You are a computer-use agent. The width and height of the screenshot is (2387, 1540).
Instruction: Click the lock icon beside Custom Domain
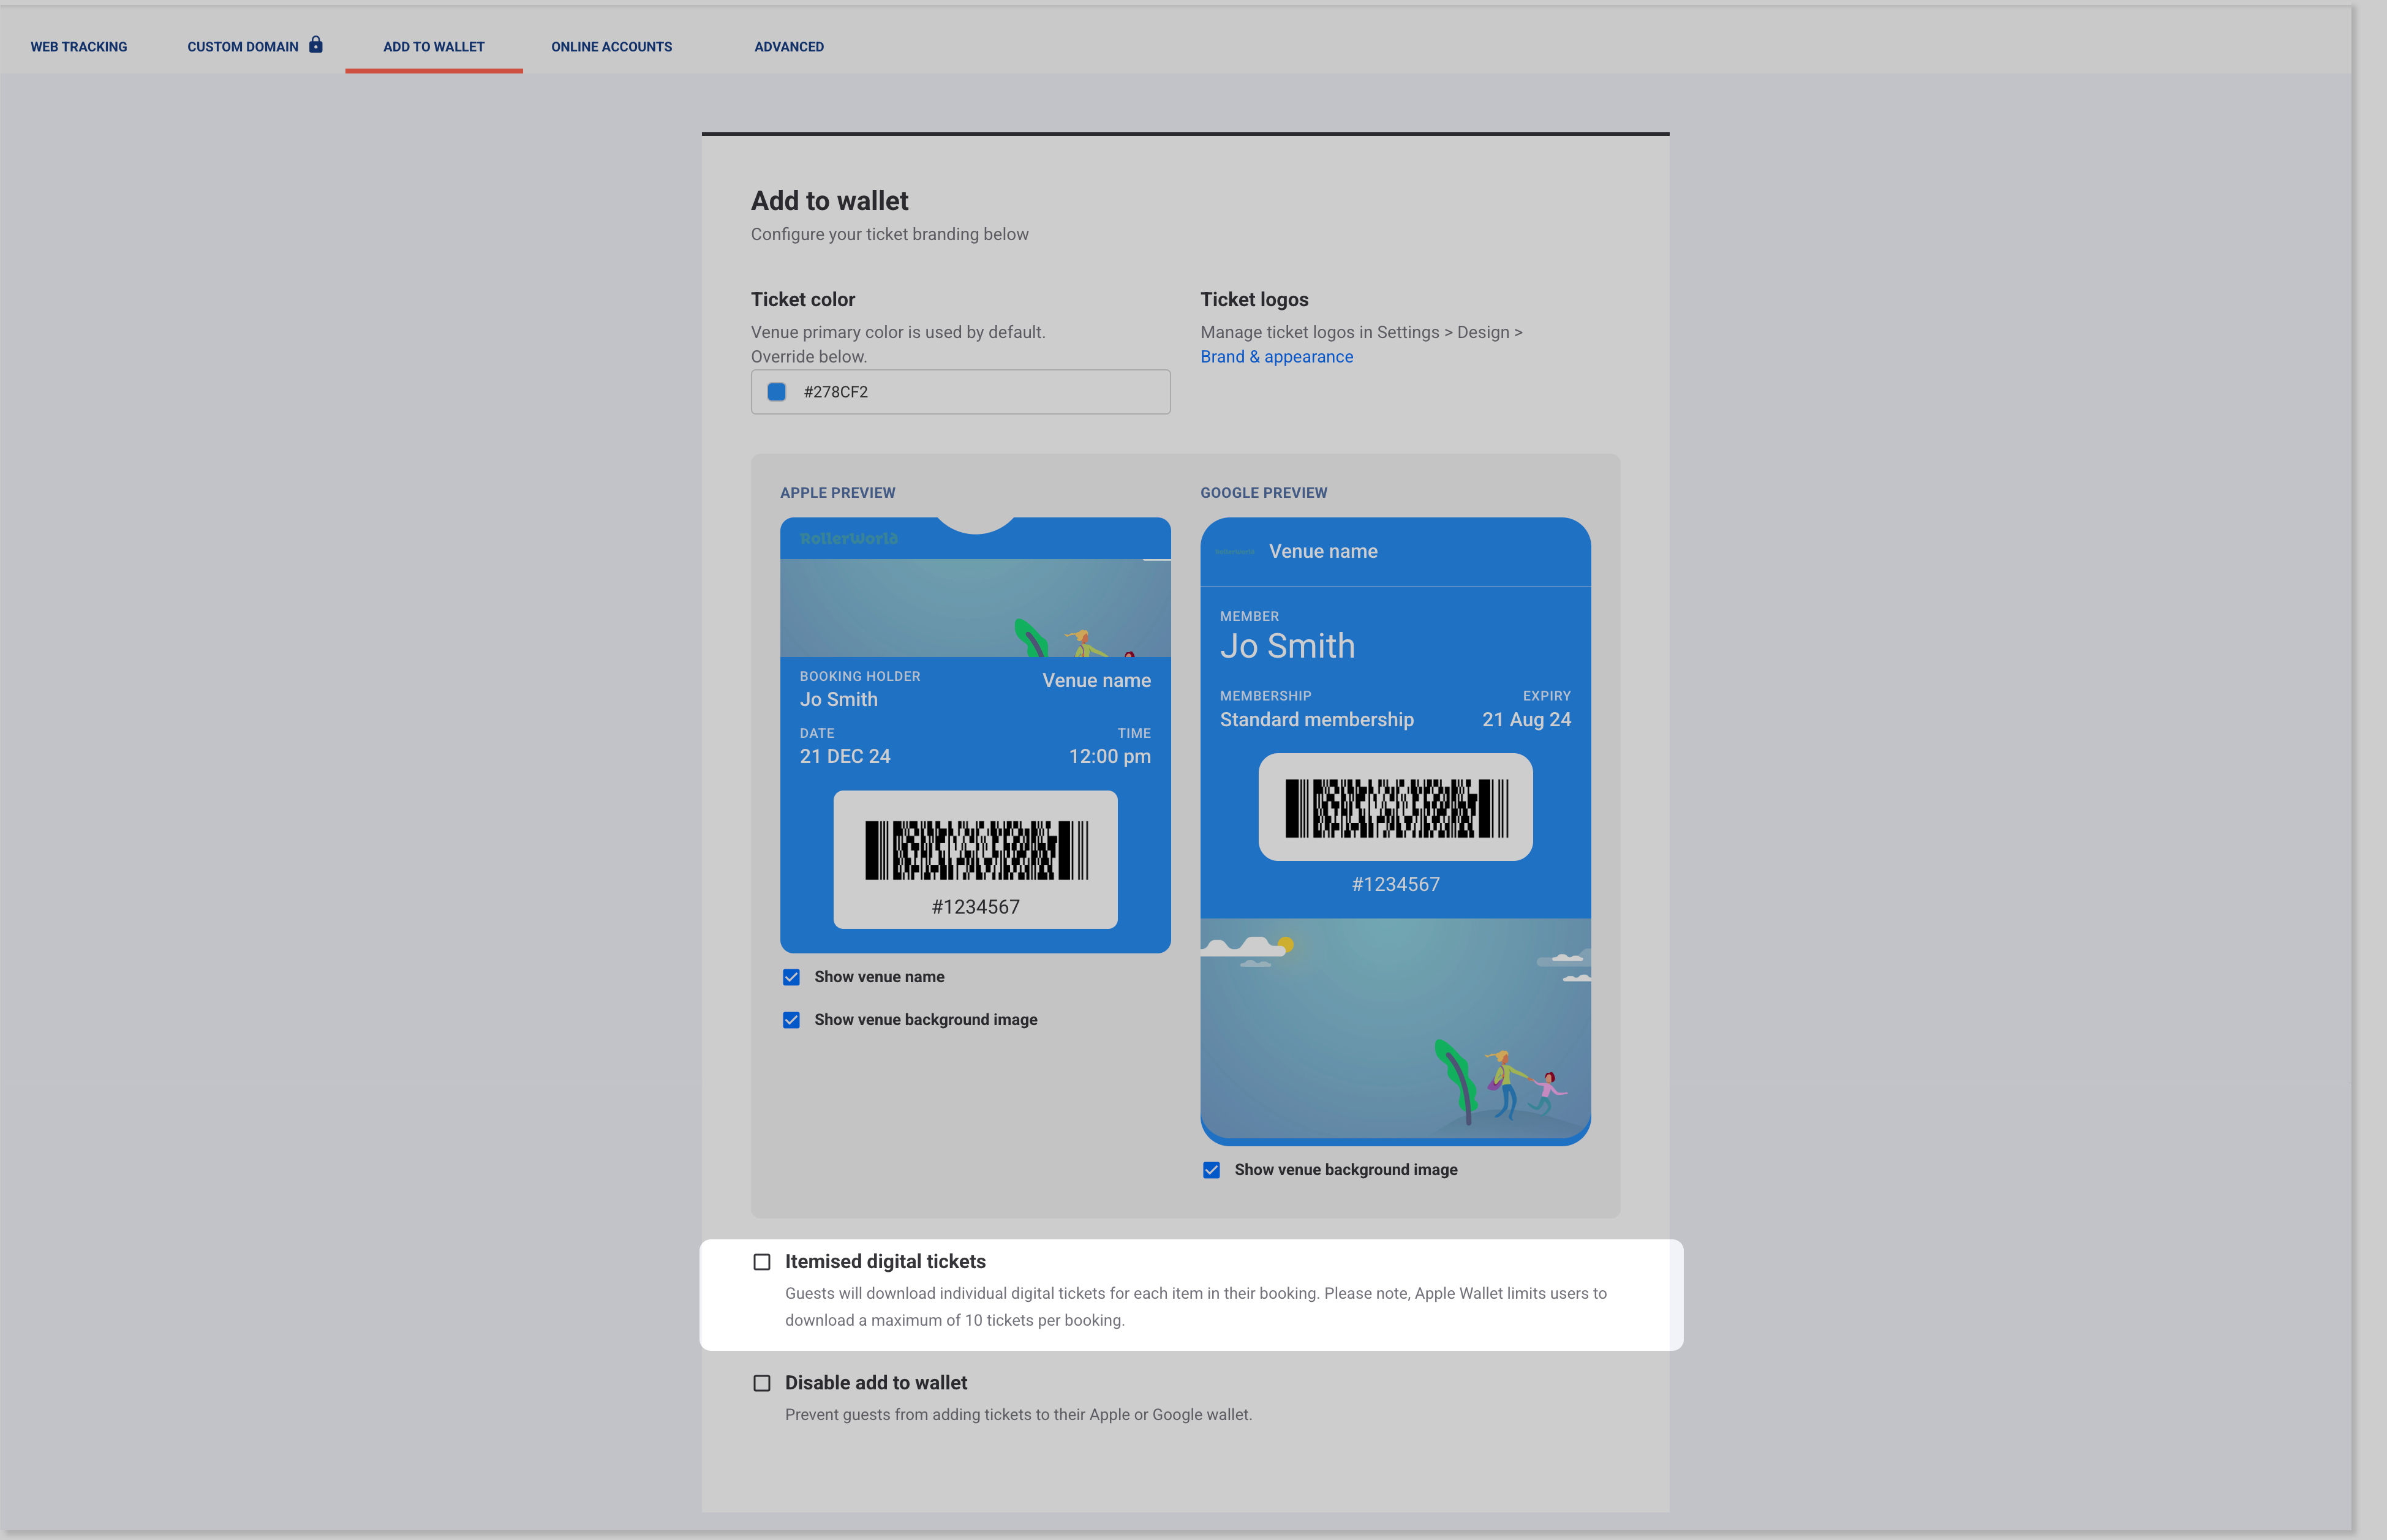316,45
